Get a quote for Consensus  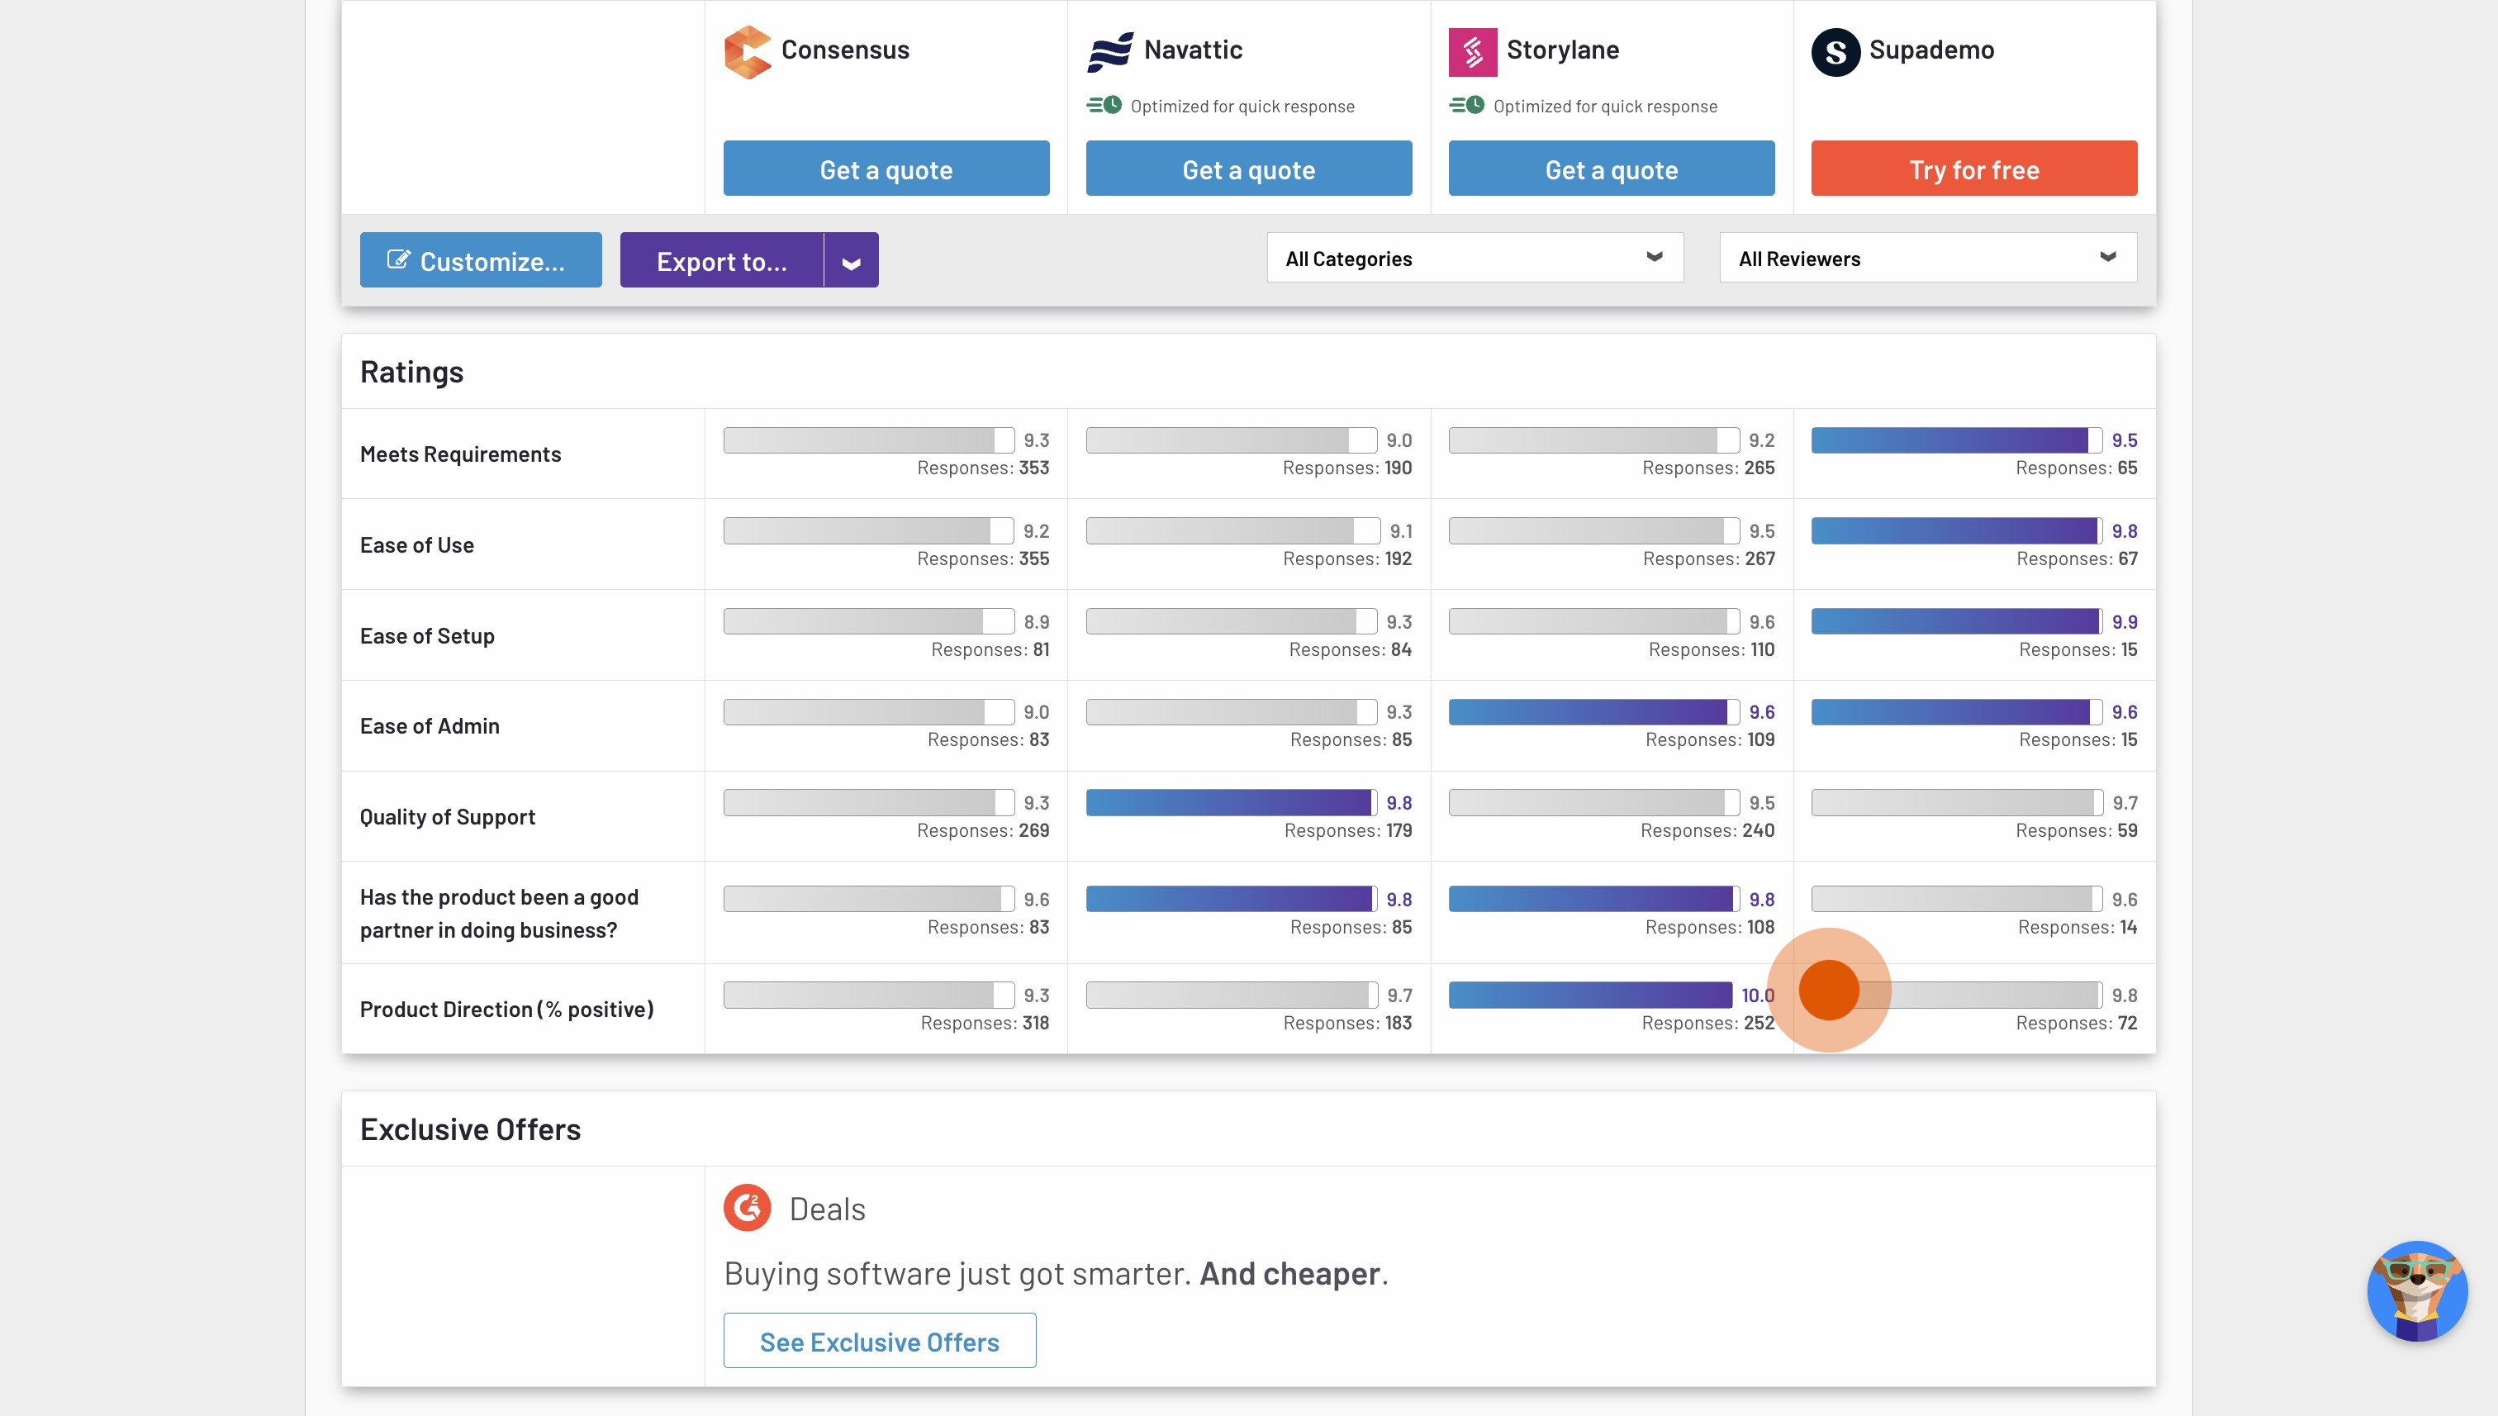coord(886,169)
